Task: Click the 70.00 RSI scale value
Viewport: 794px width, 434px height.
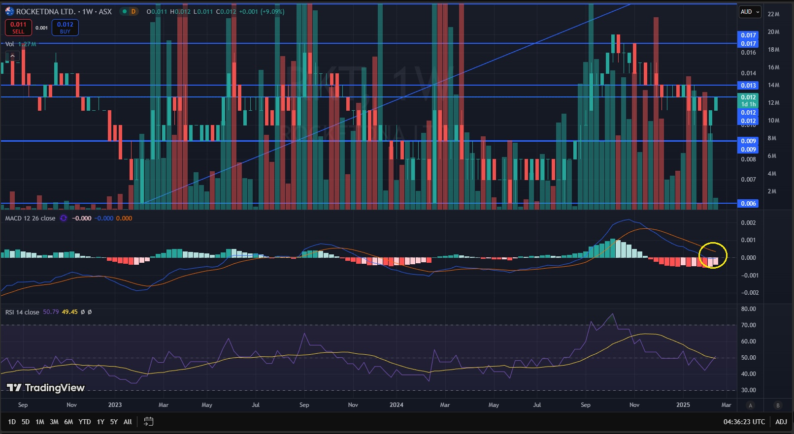Action: [x=749, y=325]
